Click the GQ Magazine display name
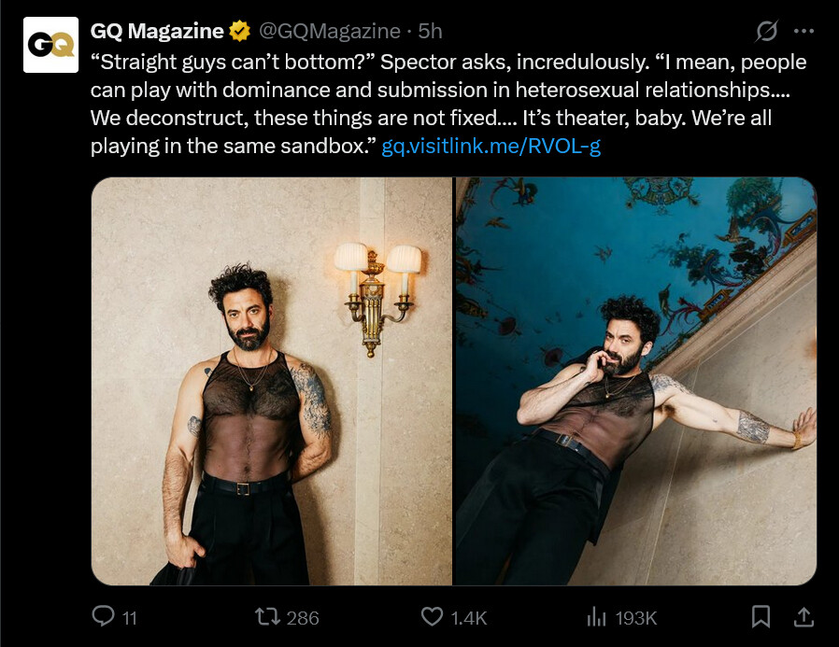The image size is (839, 647). [157, 31]
